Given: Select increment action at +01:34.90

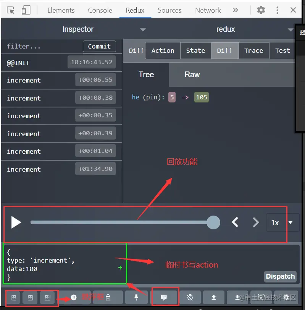Looking at the screenshot, I should [x=61, y=169].
